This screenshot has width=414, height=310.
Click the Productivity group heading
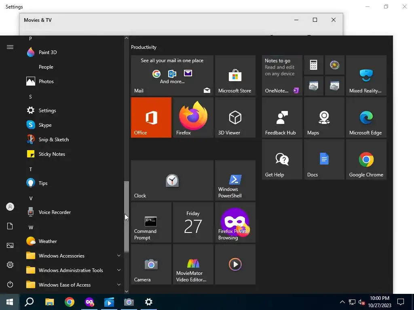[144, 47]
